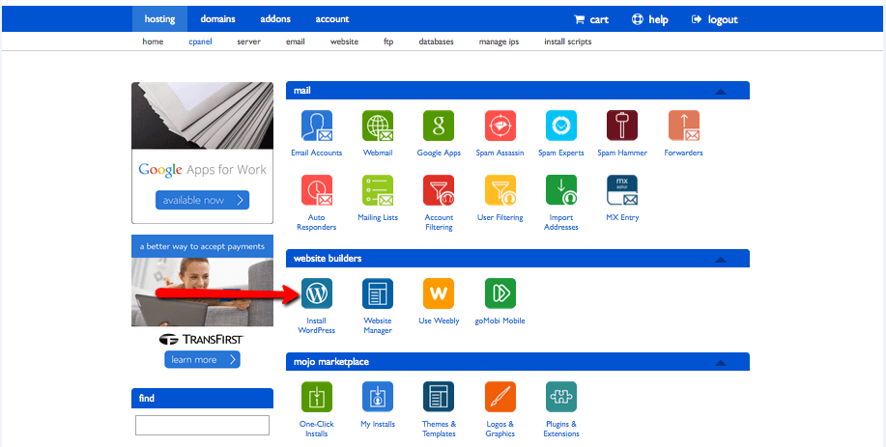The width and height of the screenshot is (886, 447).
Task: Click the Email Accounts text label
Action: [317, 153]
